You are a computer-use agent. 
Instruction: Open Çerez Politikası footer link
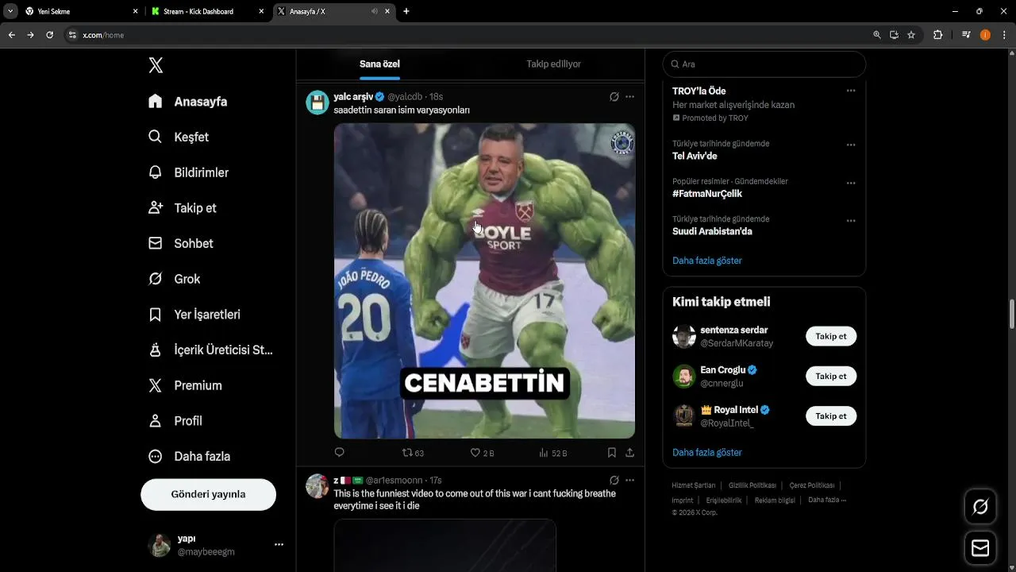pos(811,485)
